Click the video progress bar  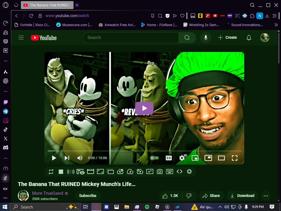[x=144, y=151]
